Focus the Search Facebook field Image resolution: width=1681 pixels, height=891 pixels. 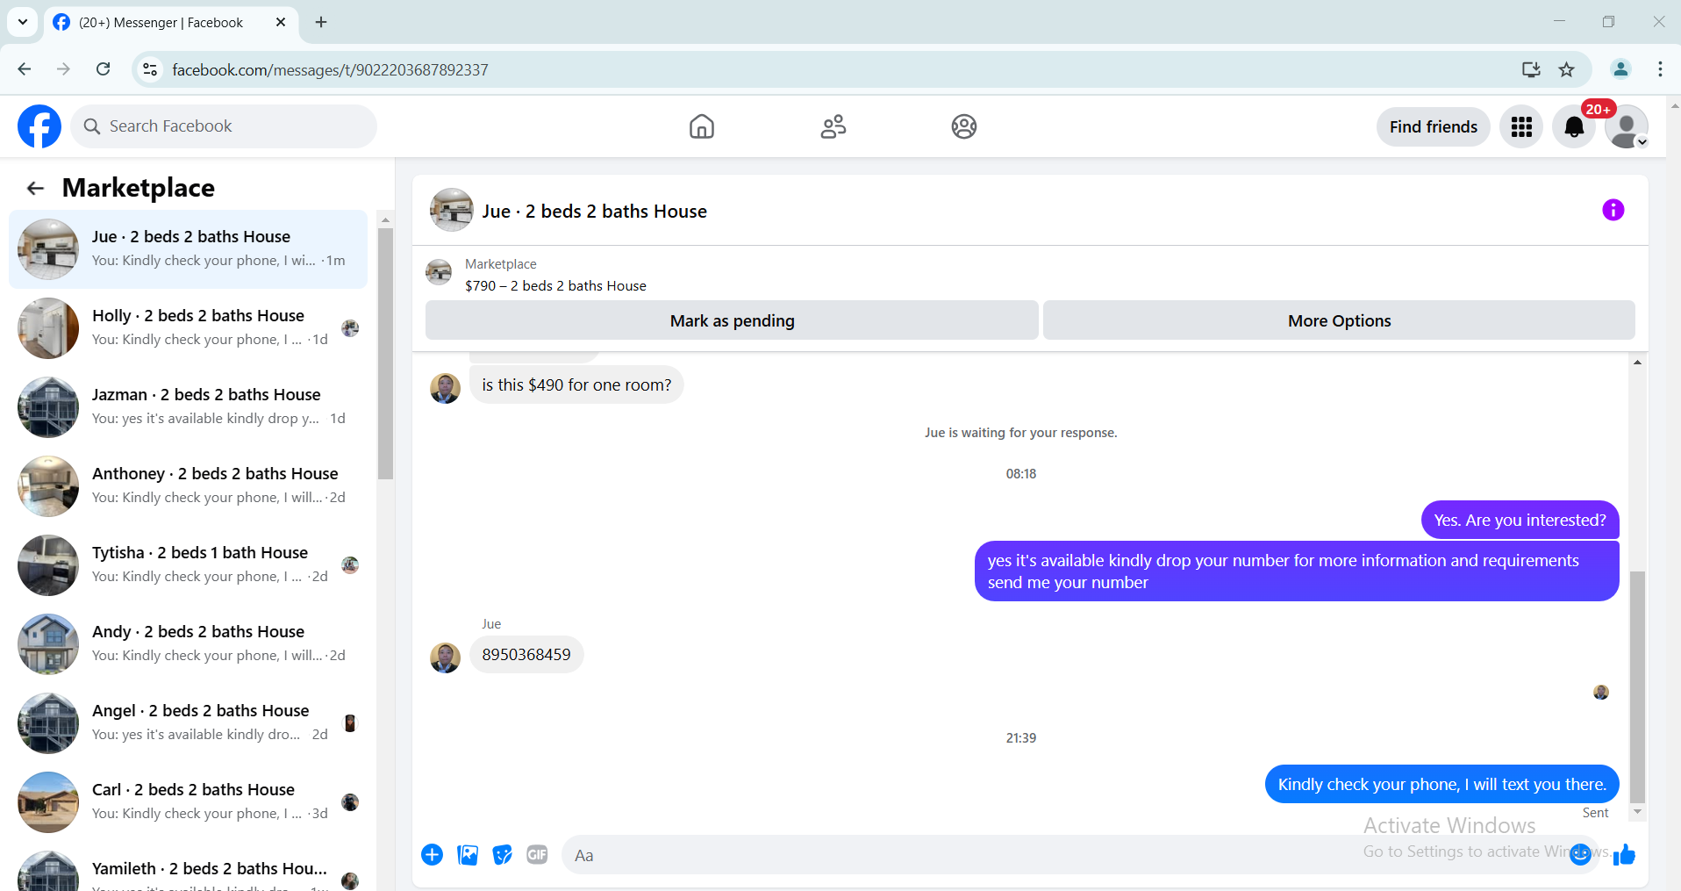224,126
